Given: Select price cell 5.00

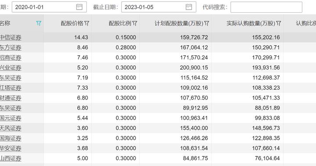Looking at the screenshot, I should tap(83, 158).
